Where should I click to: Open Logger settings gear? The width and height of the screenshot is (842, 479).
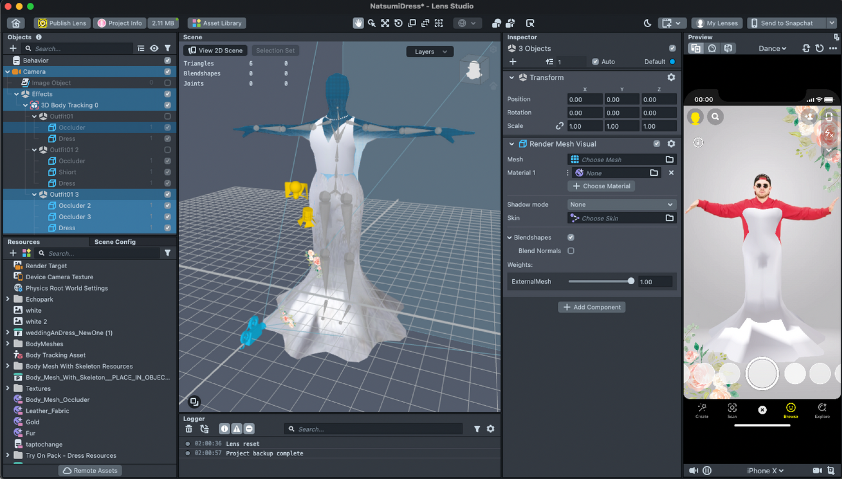pyautogui.click(x=490, y=428)
